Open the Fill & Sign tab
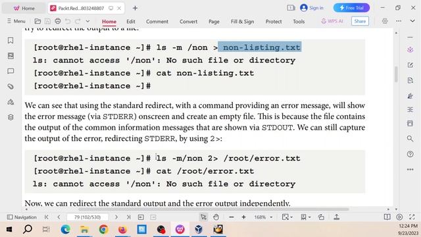Image resolution: width=421 pixels, height=237 pixels. 242,22
